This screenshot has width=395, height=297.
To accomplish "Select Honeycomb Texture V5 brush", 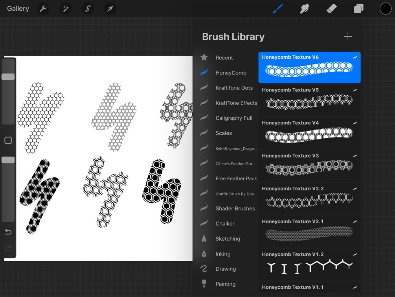I will pos(309,100).
